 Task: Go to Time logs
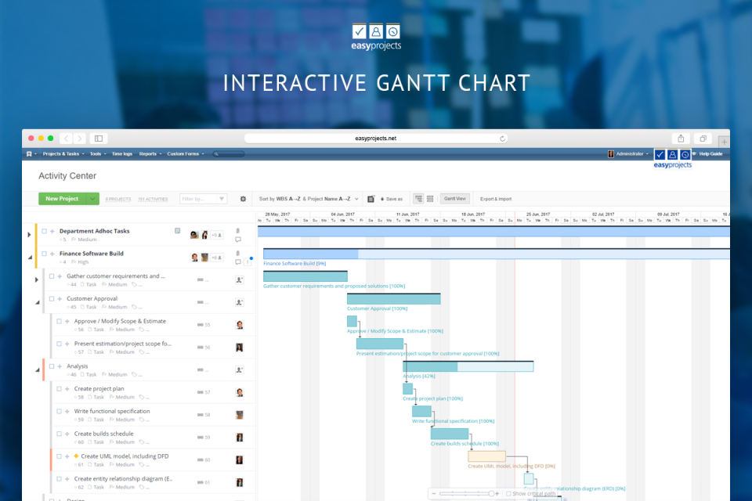[122, 154]
